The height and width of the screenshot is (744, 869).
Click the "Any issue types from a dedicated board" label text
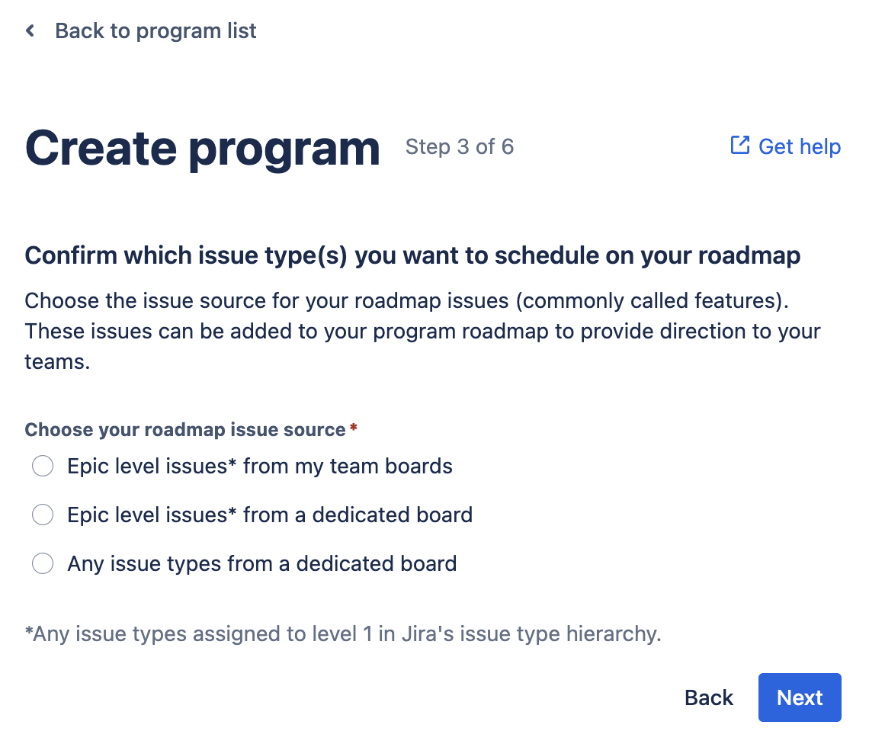[x=262, y=564]
